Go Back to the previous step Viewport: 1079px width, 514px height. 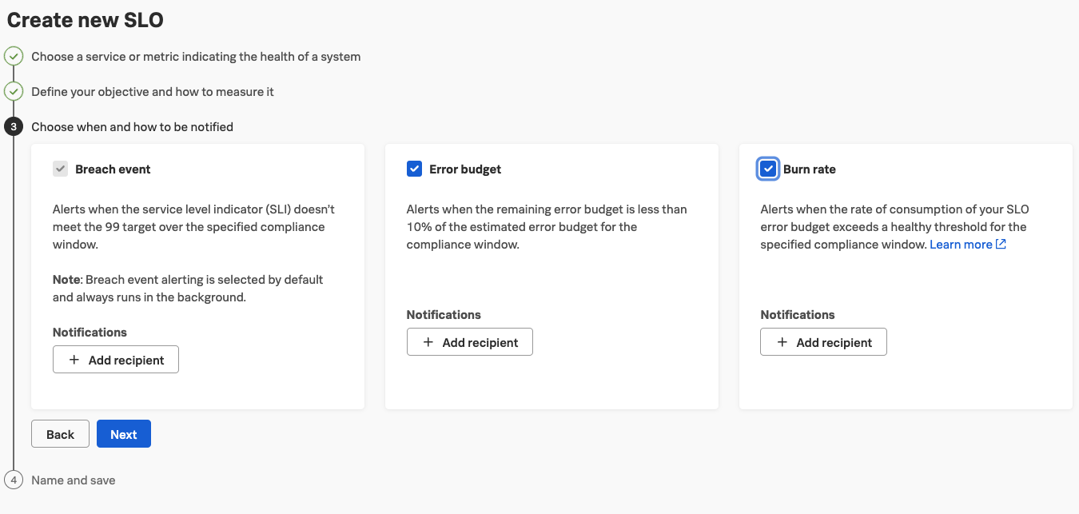[x=60, y=434]
